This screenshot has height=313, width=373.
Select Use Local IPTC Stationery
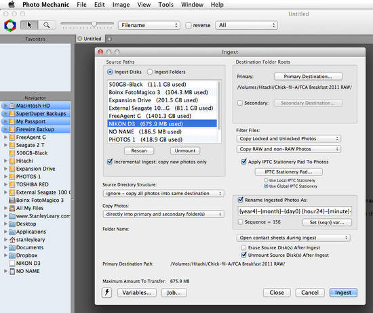tap(266, 180)
